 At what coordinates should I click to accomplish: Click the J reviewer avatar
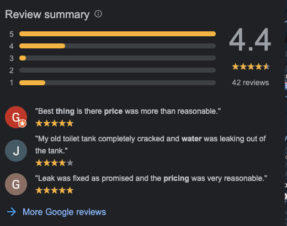click(x=16, y=151)
